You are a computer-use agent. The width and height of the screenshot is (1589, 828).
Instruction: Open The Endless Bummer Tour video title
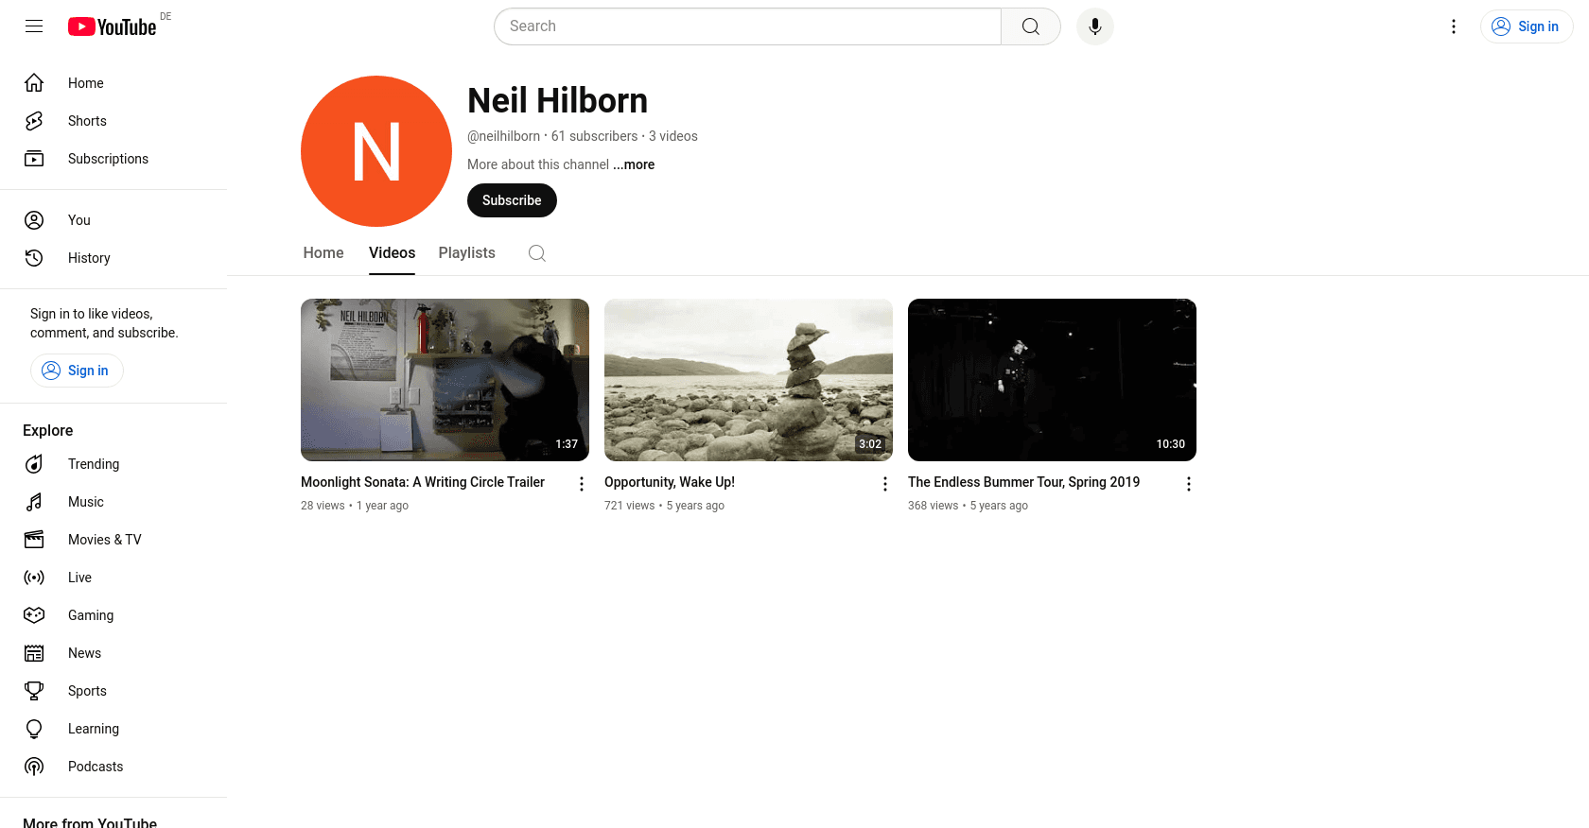coord(1023,482)
